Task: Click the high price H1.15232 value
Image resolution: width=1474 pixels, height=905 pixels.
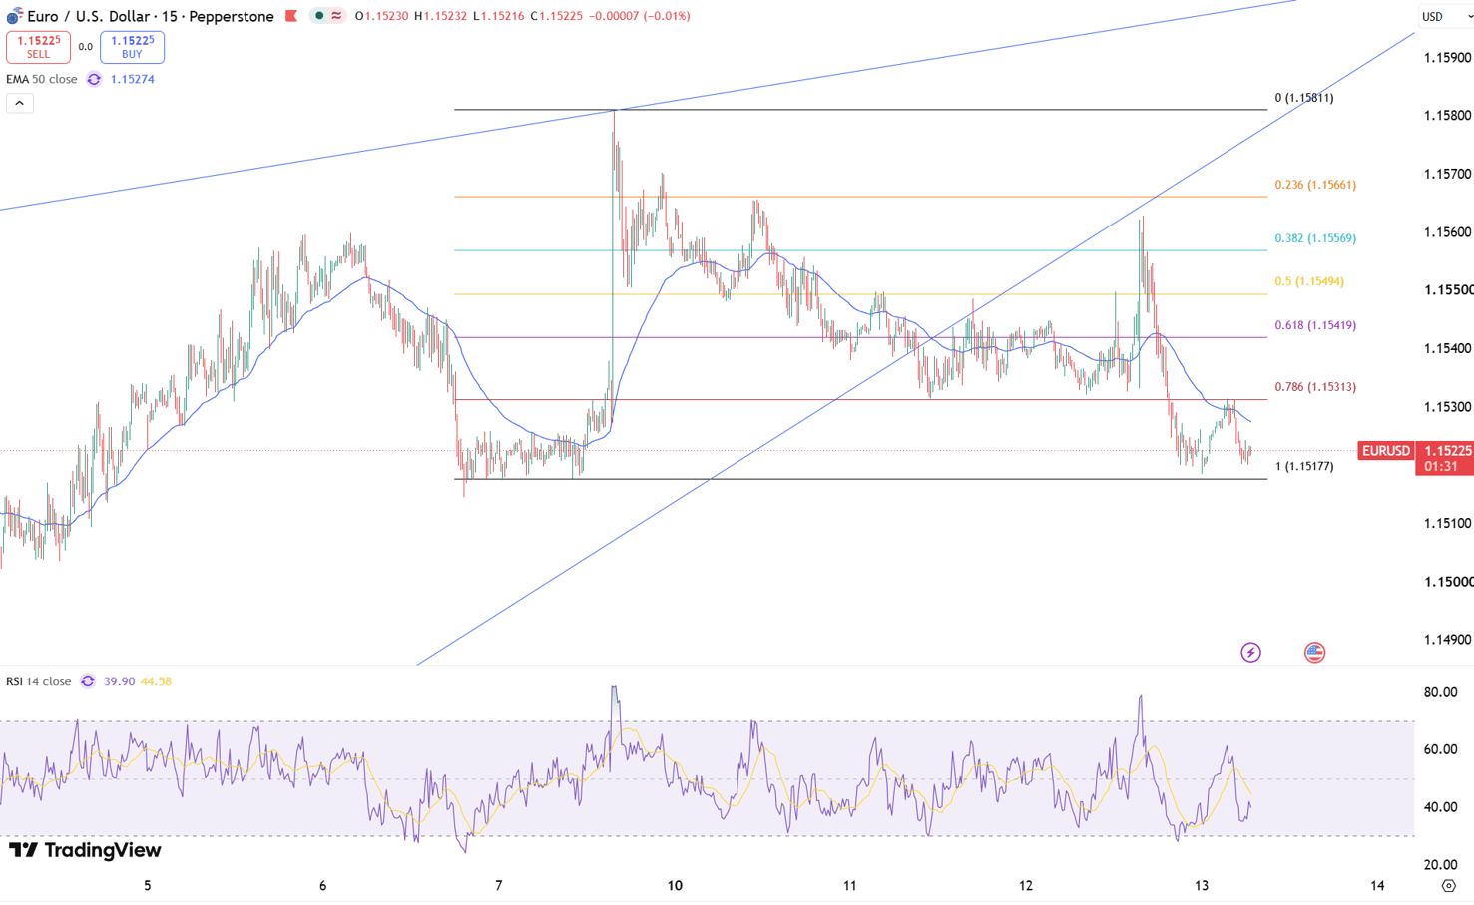Action: [x=440, y=16]
